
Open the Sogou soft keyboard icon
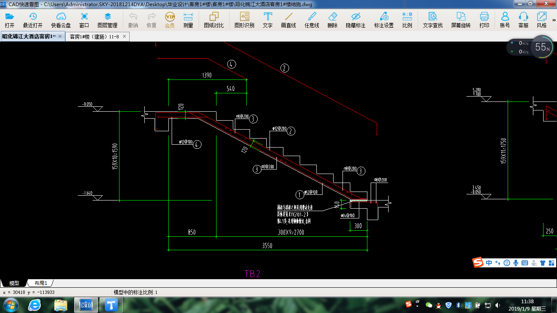click(525, 263)
